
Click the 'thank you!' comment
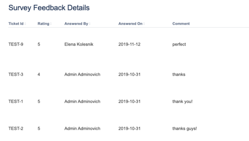[182, 102]
